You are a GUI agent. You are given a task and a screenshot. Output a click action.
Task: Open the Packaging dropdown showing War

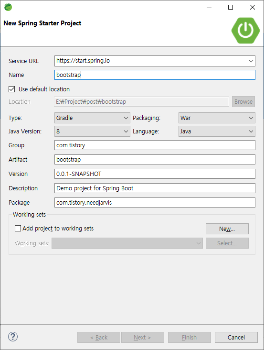tap(217, 118)
